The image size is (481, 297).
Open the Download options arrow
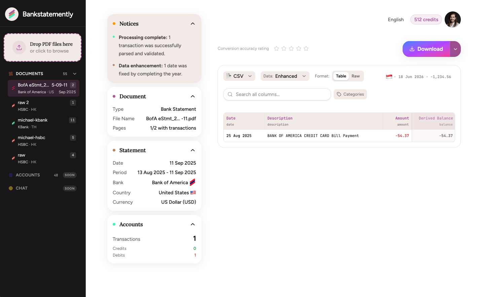pyautogui.click(x=455, y=49)
